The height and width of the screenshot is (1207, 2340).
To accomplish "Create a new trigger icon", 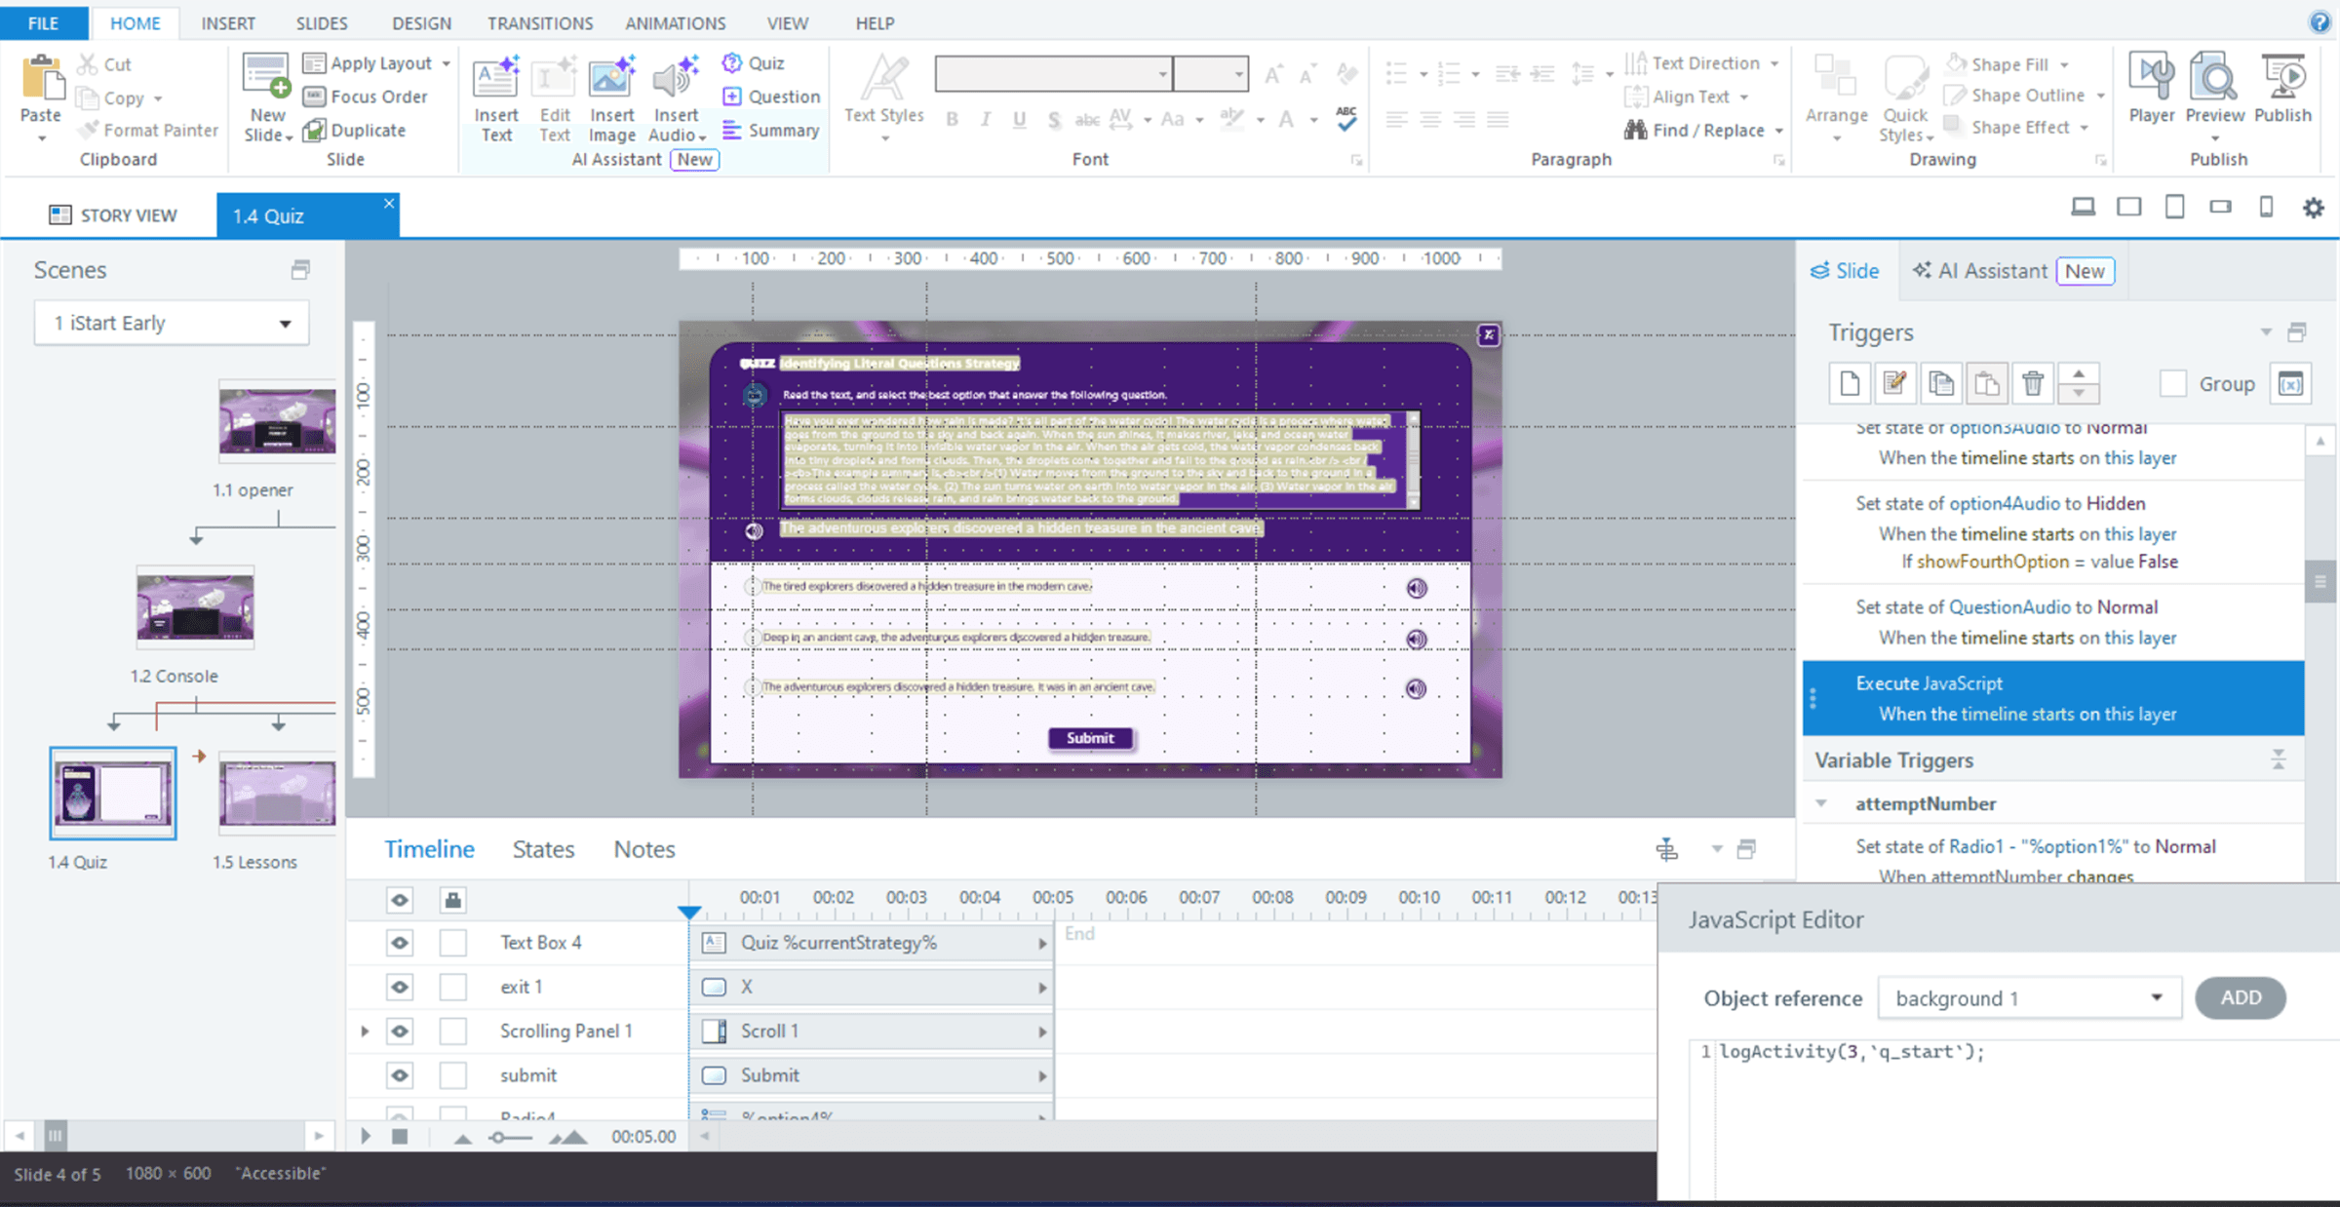I will tap(1850, 383).
